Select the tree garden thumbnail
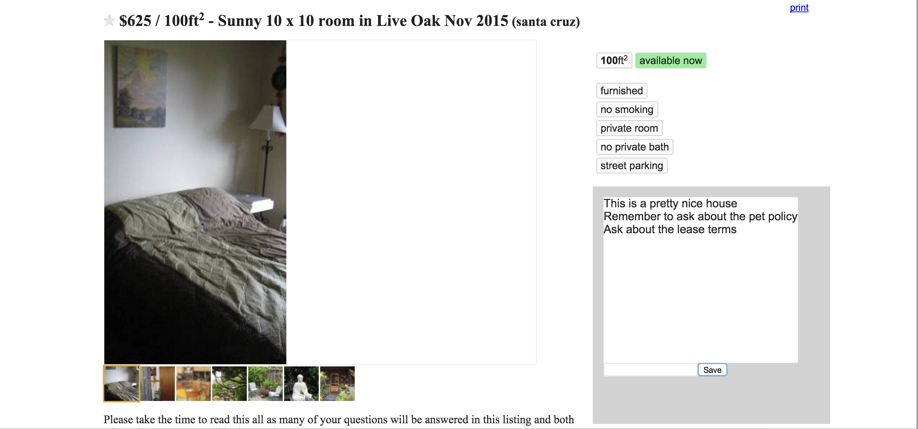 (x=229, y=384)
